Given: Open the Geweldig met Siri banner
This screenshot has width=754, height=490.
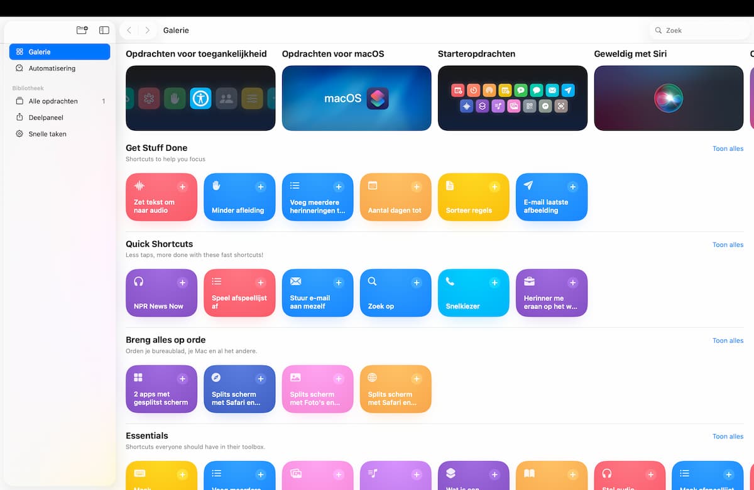Looking at the screenshot, I should pos(669,98).
